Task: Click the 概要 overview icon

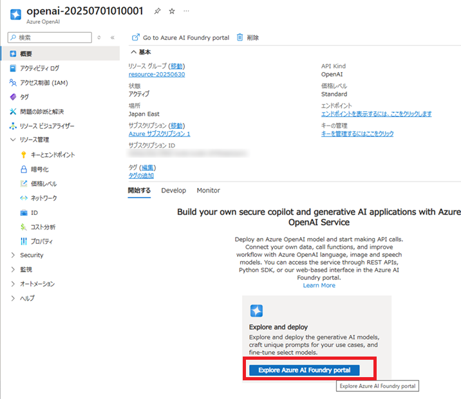Action: click(13, 54)
